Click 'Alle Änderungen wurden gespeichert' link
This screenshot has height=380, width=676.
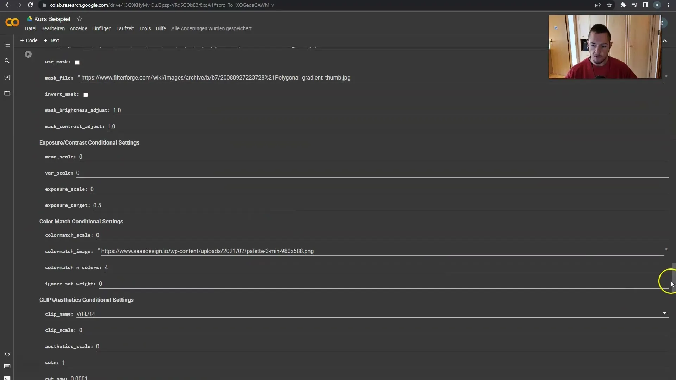tap(211, 28)
